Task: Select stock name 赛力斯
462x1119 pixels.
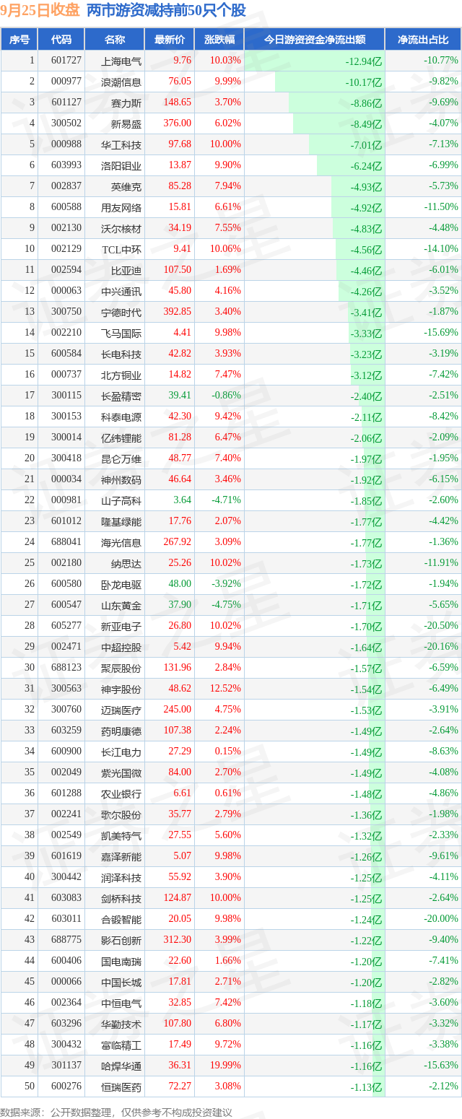Action: (x=127, y=103)
